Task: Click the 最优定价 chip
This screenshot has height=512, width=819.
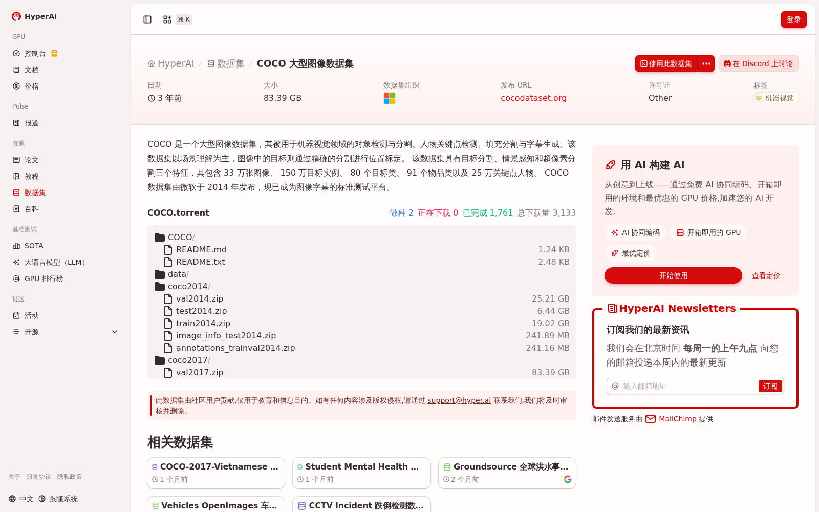Action: pos(631,253)
